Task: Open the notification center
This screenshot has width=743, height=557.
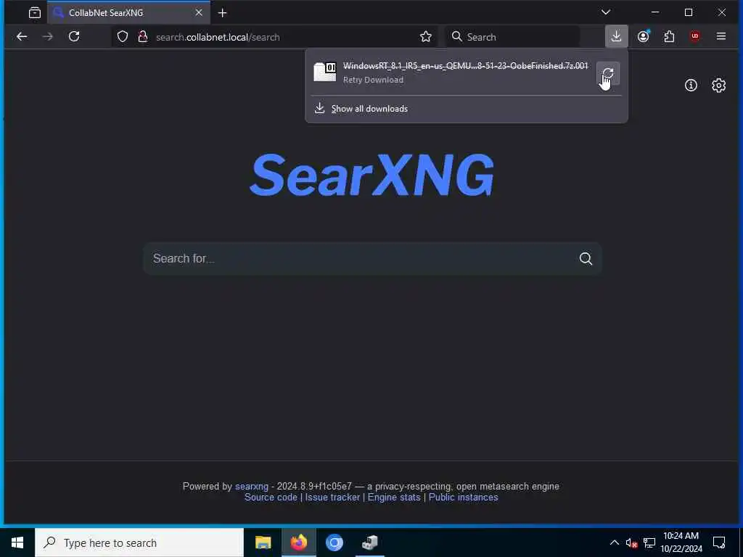Action: point(719,542)
